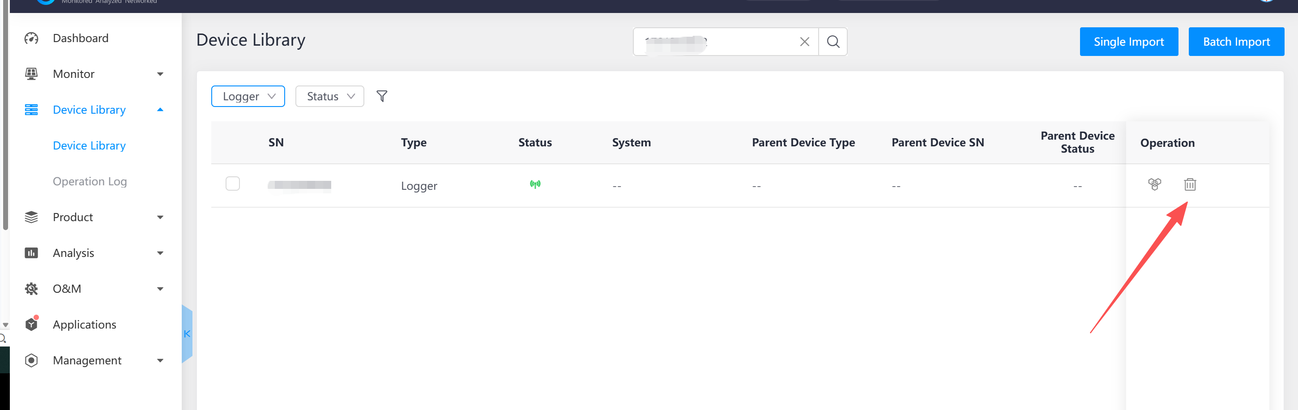Click the Dashboard gauge icon

(x=31, y=38)
